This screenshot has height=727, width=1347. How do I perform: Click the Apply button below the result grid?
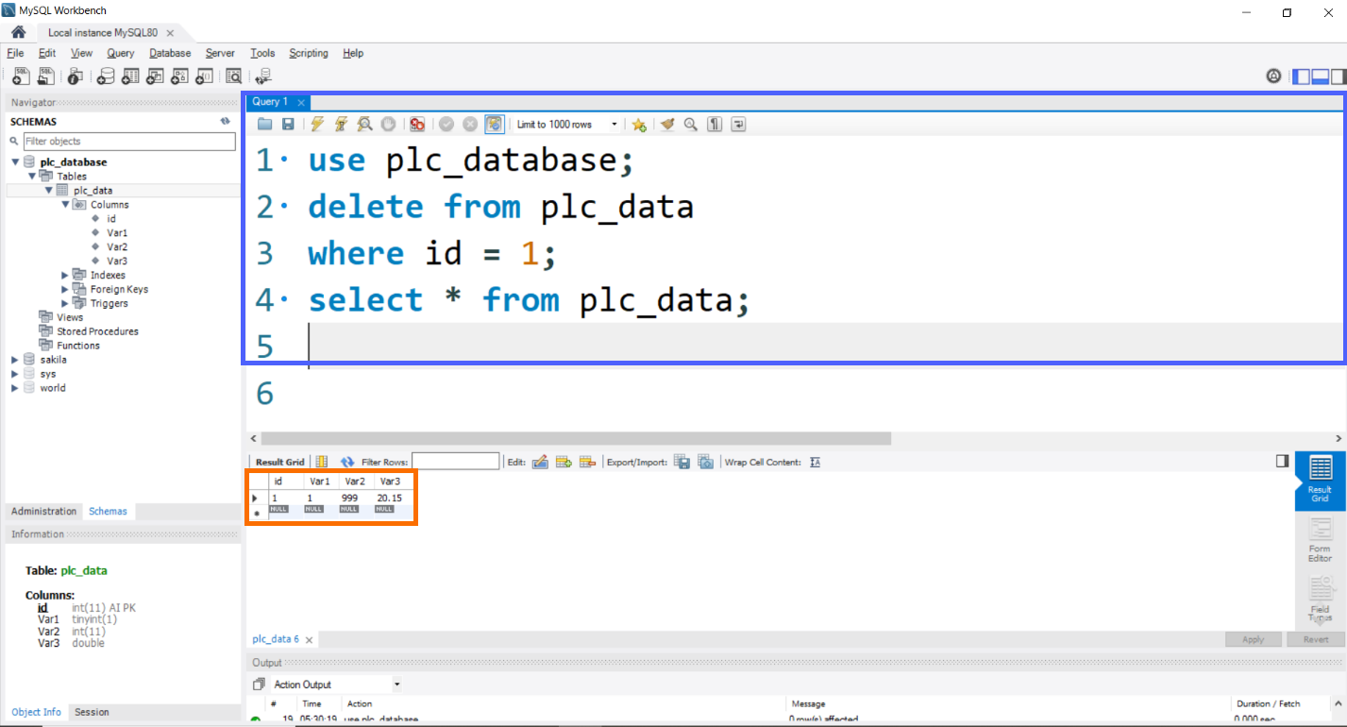[x=1254, y=639]
